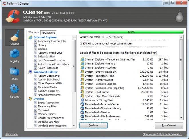Click Windows icon beside System - Windows Error Reporting
The height and width of the screenshot is (139, 189).
point(82,88)
